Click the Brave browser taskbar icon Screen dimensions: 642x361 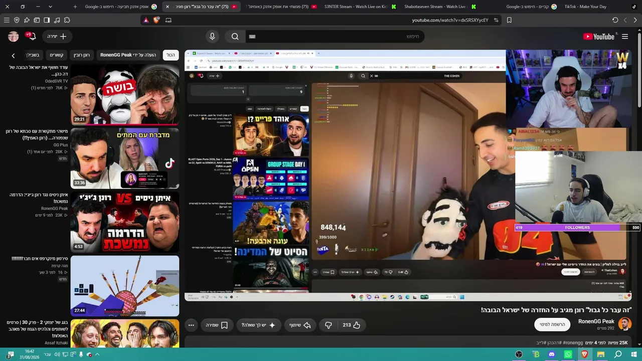click(584, 354)
